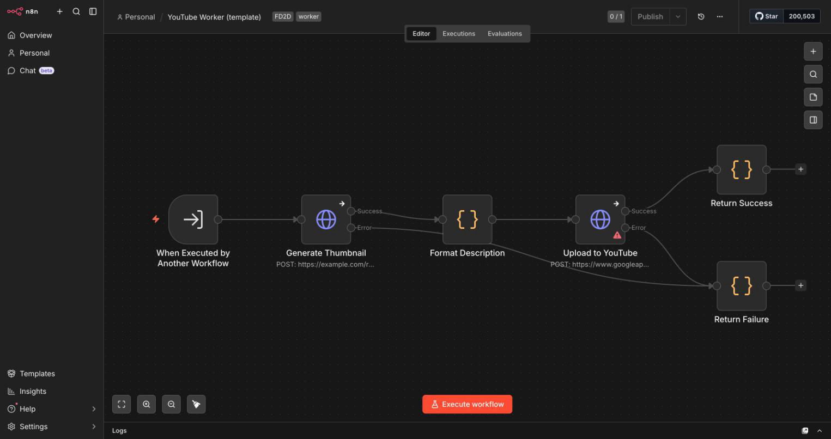Click the Error output handle of Upload to YouTube
831x439 pixels.
(626, 228)
